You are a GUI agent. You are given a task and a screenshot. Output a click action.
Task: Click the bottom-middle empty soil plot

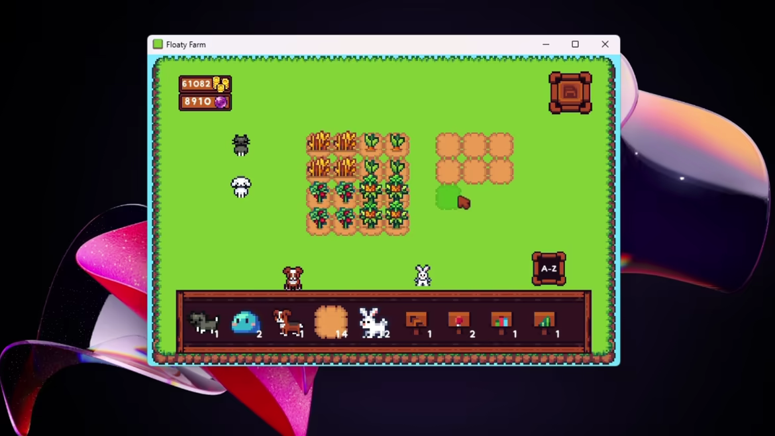pyautogui.click(x=474, y=171)
